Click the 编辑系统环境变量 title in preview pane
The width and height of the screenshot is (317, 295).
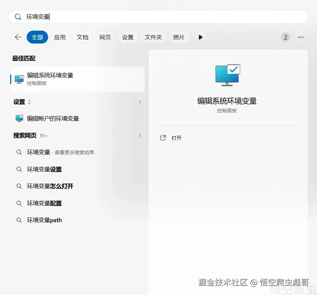(227, 101)
